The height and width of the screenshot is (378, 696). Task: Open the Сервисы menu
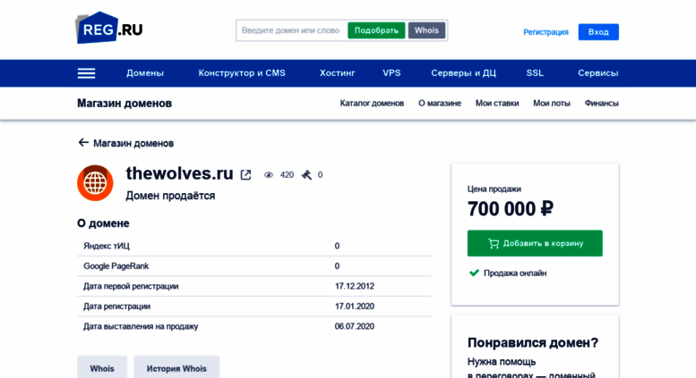click(597, 73)
